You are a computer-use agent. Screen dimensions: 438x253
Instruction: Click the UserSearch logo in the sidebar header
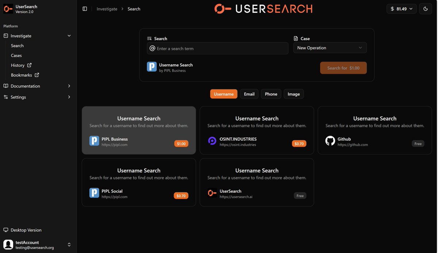[8, 9]
